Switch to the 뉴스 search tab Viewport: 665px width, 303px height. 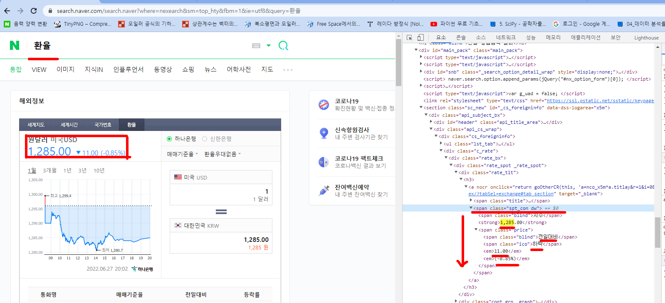point(210,69)
